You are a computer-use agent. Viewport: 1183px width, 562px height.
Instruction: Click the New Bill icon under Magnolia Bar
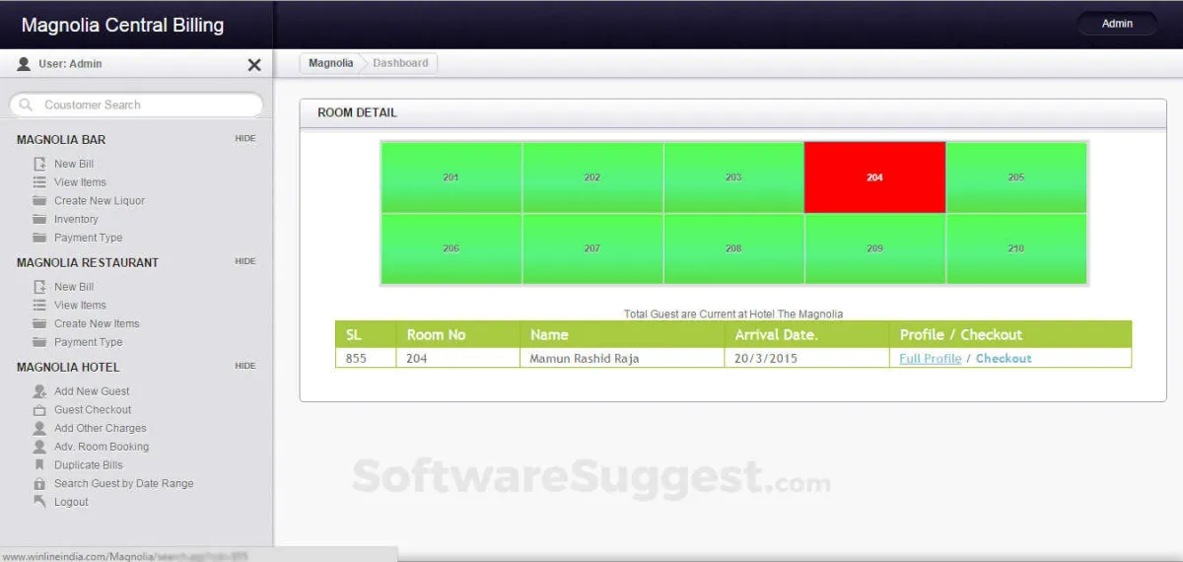(x=39, y=164)
